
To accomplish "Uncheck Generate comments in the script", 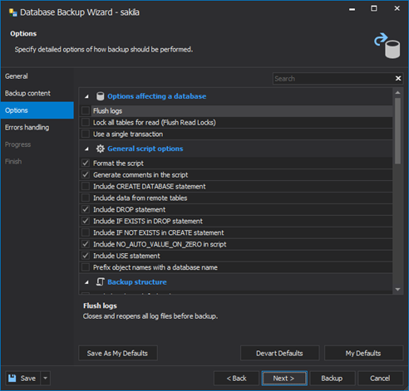I will [86, 174].
